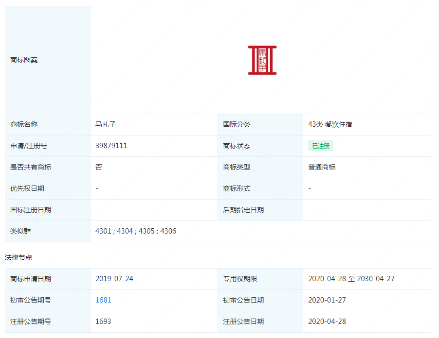This screenshot has height=338, width=439.
Task: Select the trademark name 马扎子
Action: (106, 124)
